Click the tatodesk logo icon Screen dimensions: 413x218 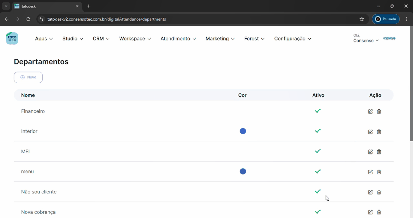point(12,39)
